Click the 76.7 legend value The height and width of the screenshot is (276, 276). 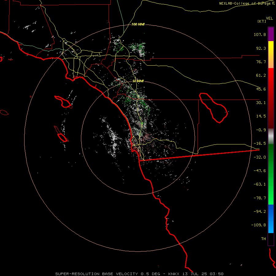pos(261,62)
